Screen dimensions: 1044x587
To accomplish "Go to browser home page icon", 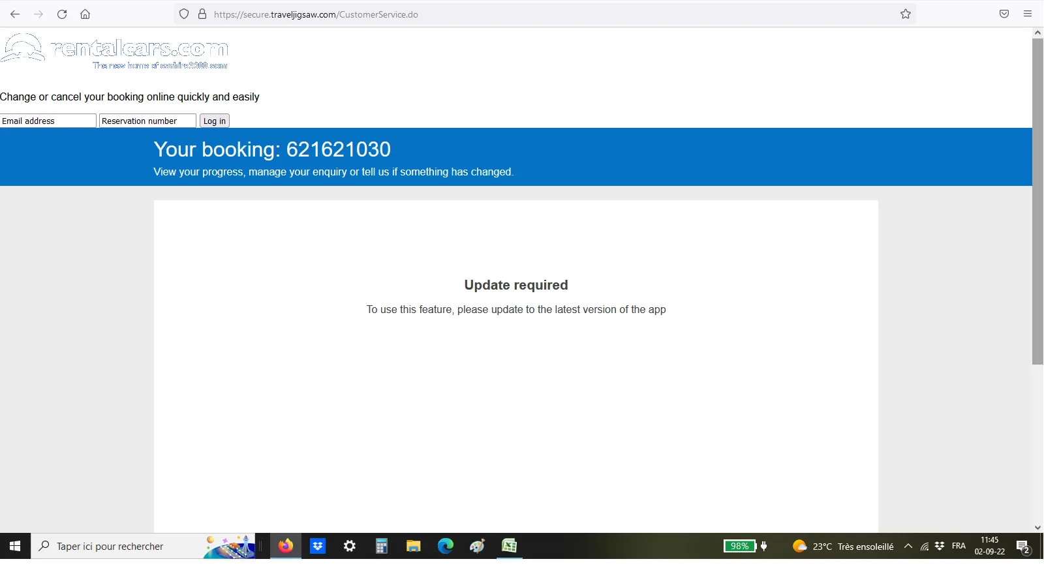I will pos(85,14).
